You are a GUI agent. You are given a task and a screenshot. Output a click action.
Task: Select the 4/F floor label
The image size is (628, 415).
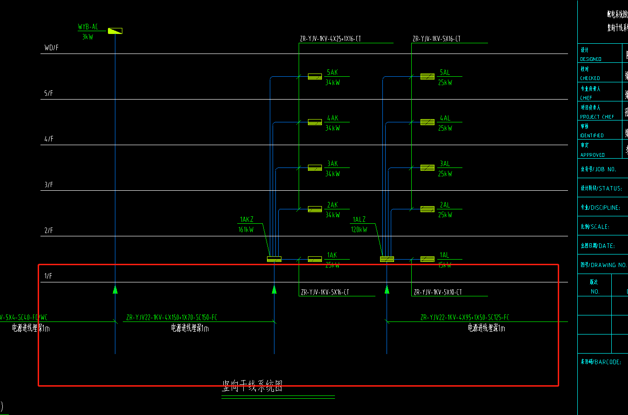pos(48,139)
